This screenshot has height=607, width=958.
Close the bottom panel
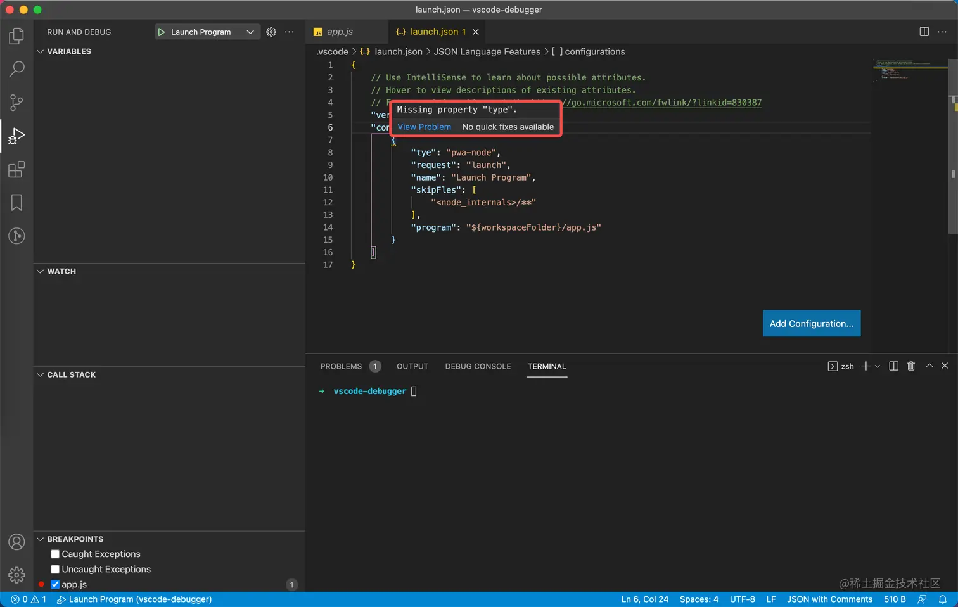click(945, 366)
